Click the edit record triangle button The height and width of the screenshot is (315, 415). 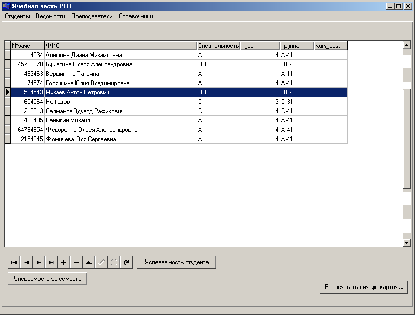(x=89, y=262)
